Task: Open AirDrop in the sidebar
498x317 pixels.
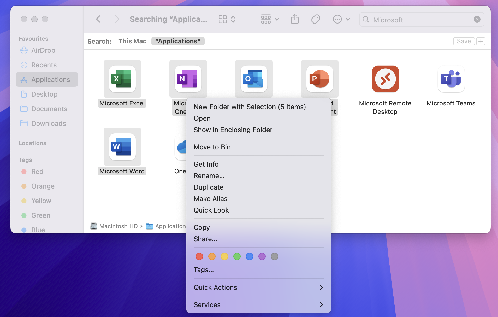Action: click(x=47, y=50)
